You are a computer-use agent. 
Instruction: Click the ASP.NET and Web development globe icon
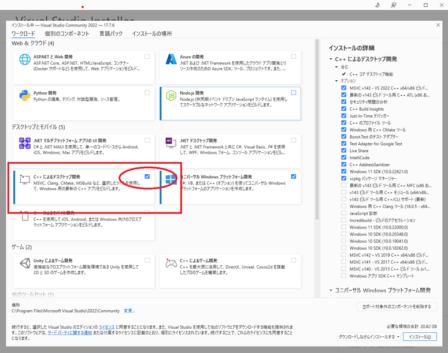[25, 59]
